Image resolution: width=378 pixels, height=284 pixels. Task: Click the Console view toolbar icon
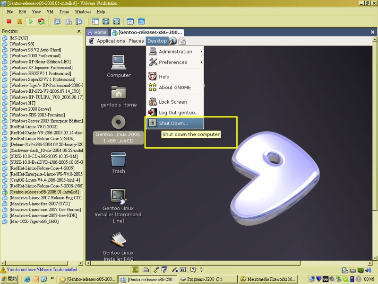click(x=141, y=21)
